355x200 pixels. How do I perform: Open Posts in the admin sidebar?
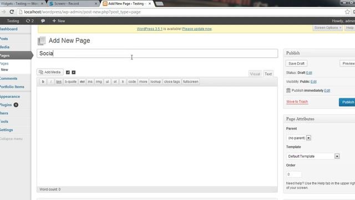[4, 39]
